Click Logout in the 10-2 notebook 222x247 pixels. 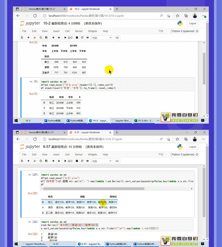coord(193,23)
